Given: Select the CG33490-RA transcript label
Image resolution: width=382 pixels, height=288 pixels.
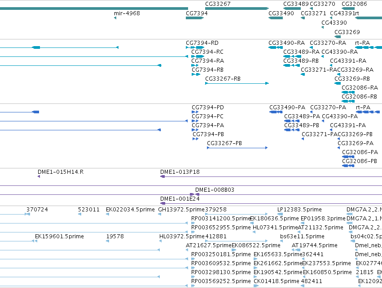Looking at the screenshot, I should click(286, 43).
